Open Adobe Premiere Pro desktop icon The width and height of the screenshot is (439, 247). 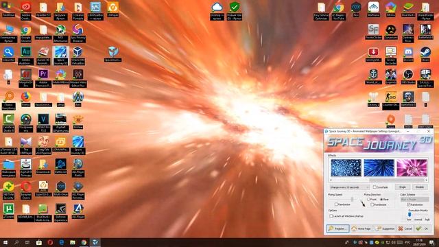(43, 78)
